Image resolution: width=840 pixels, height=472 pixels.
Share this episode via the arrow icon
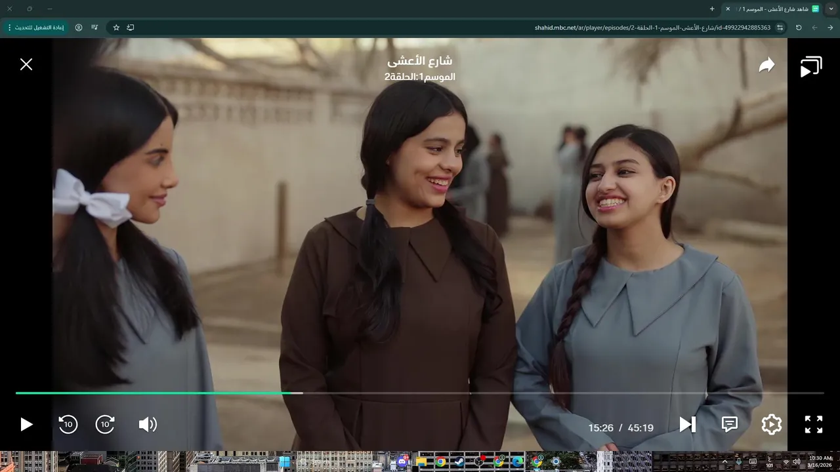(766, 65)
